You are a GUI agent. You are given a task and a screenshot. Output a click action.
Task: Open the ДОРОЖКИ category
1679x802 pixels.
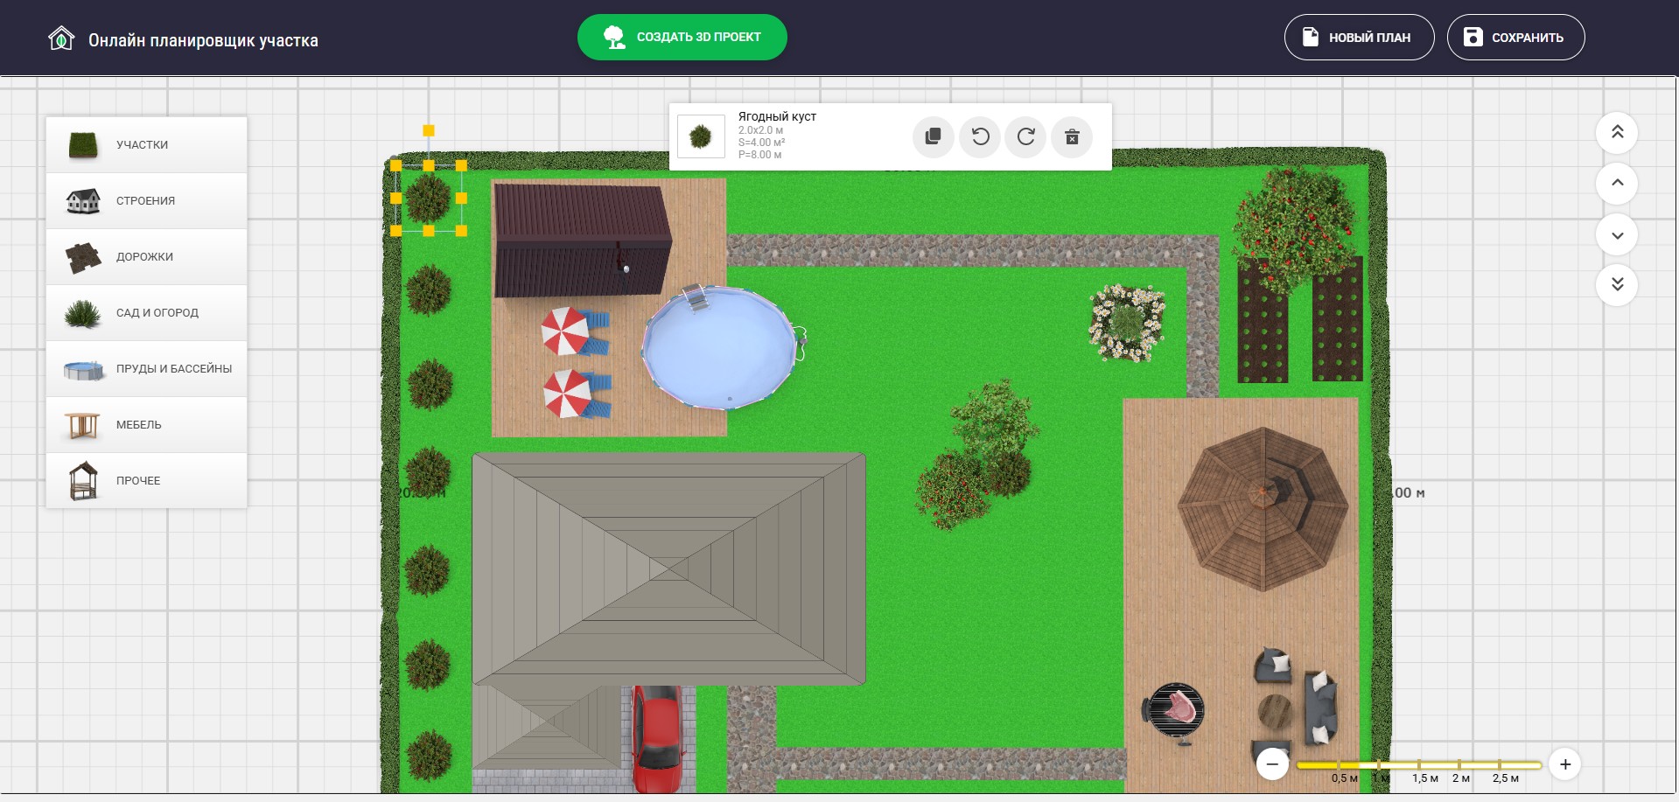tap(146, 257)
